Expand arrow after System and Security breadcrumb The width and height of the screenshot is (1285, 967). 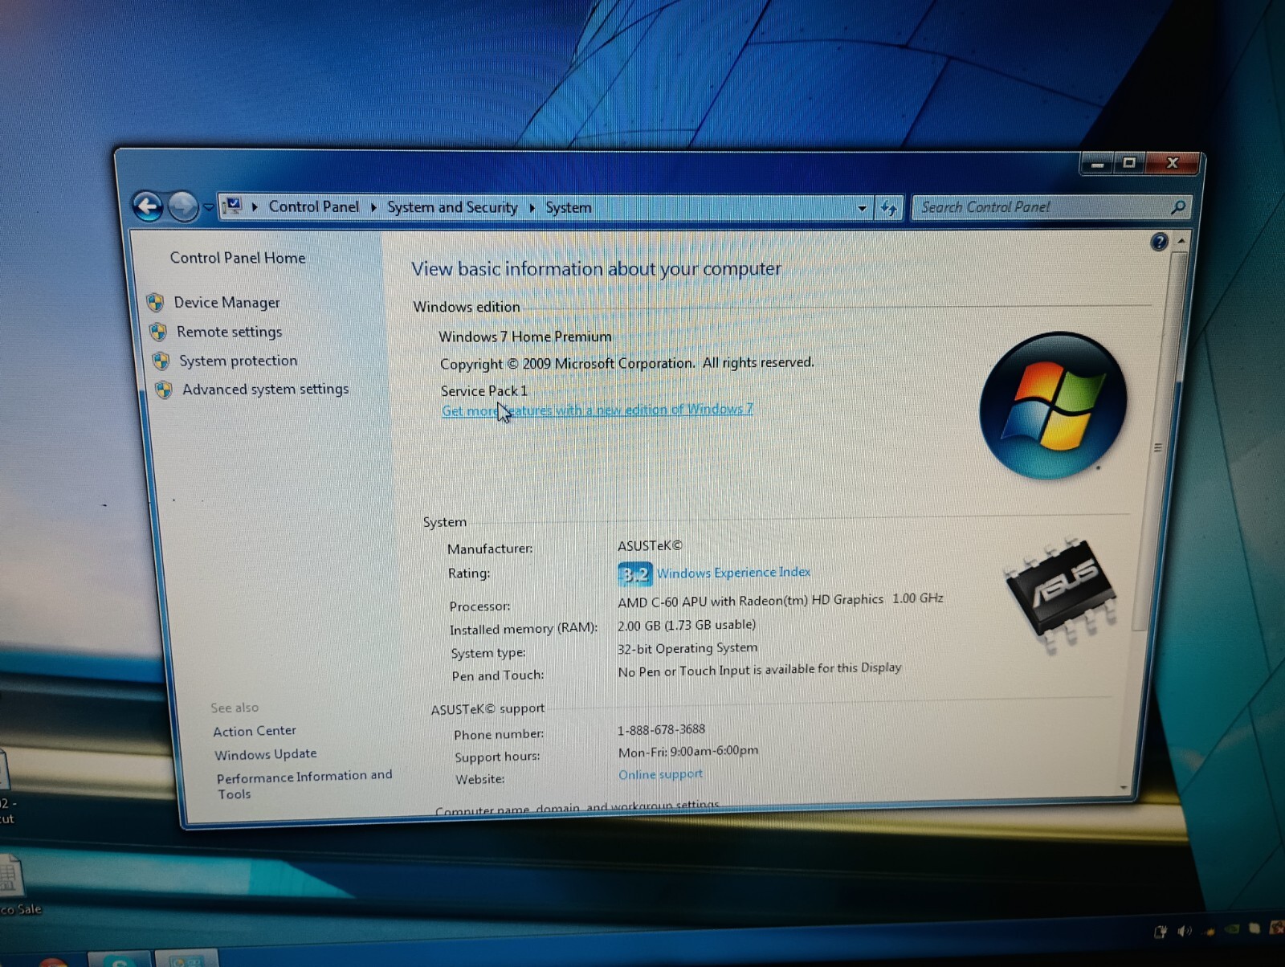click(532, 207)
